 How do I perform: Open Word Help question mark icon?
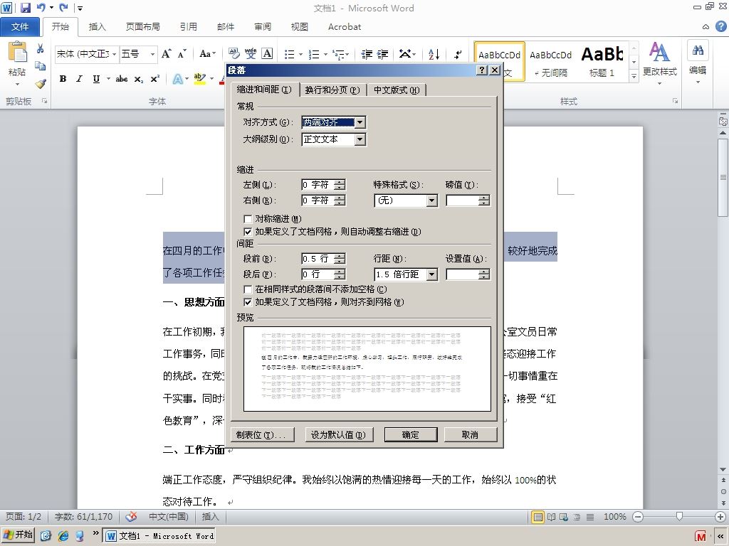[x=720, y=26]
